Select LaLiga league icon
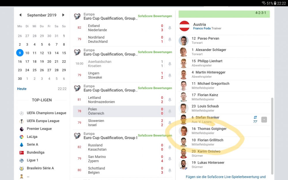This screenshot has width=288, height=180. coord(22,137)
